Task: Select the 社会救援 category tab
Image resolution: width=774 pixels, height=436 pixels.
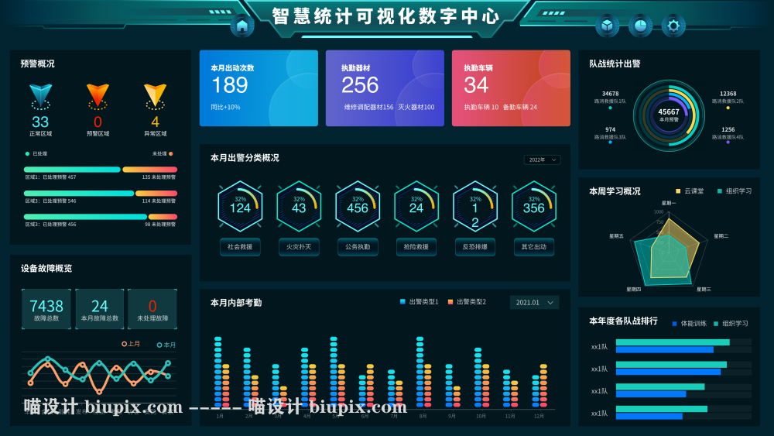Action: pyautogui.click(x=240, y=247)
